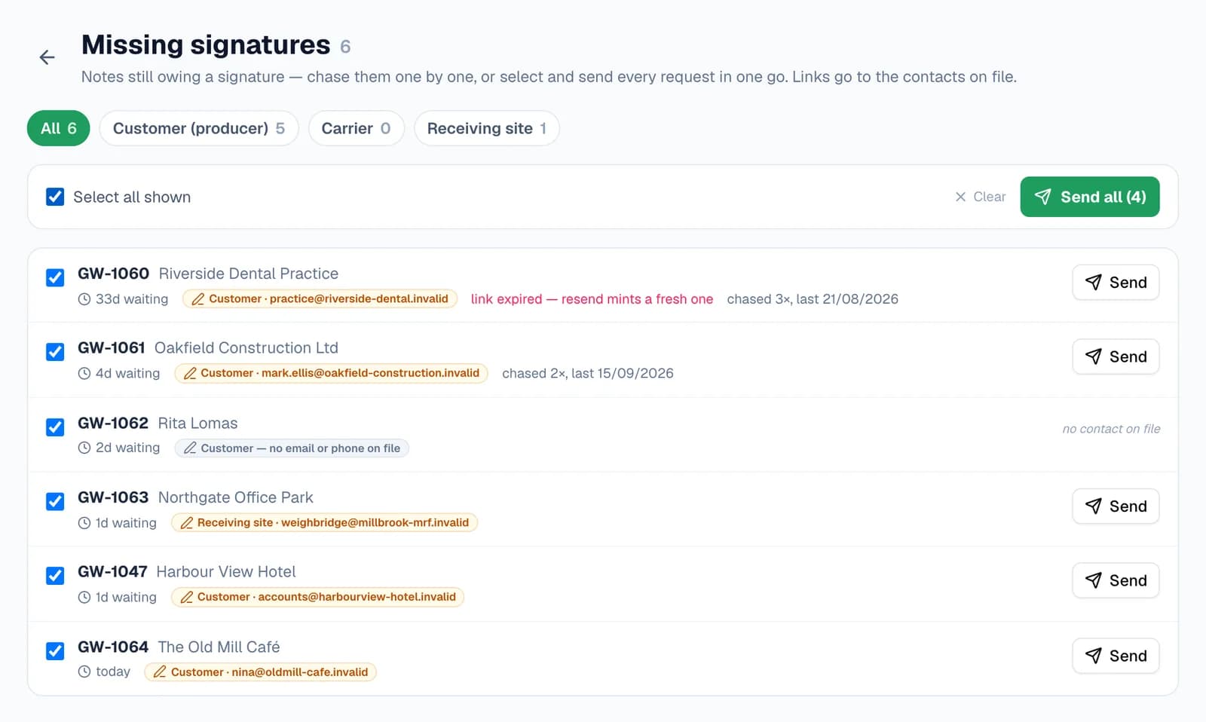Show Receiving site 1 notes
The width and height of the screenshot is (1206, 722).
[x=486, y=128]
